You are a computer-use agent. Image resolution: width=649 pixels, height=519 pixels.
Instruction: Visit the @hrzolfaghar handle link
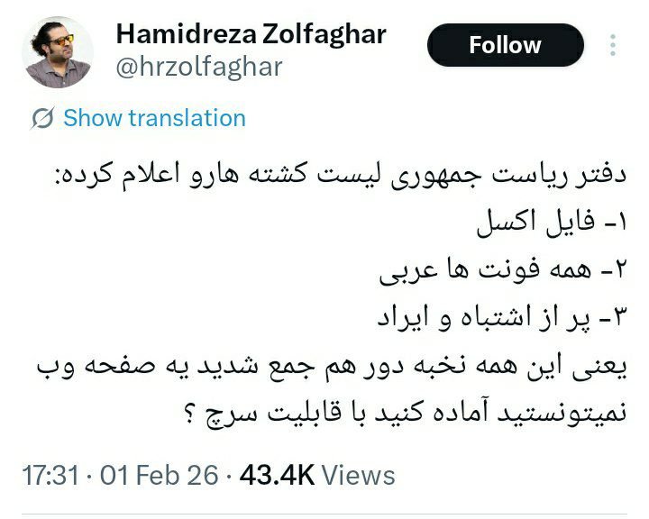click(x=199, y=67)
